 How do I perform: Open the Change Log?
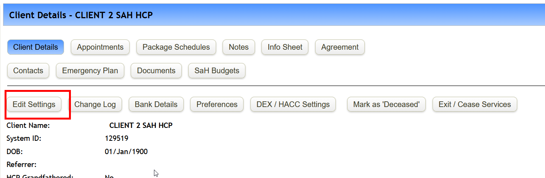click(95, 105)
